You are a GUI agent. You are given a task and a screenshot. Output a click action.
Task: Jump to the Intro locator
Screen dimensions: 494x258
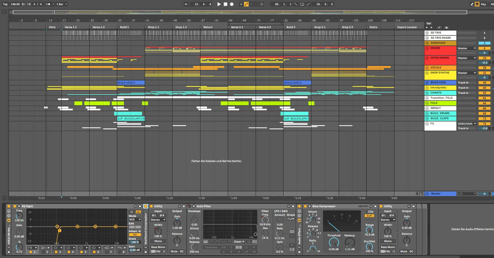click(x=51, y=27)
